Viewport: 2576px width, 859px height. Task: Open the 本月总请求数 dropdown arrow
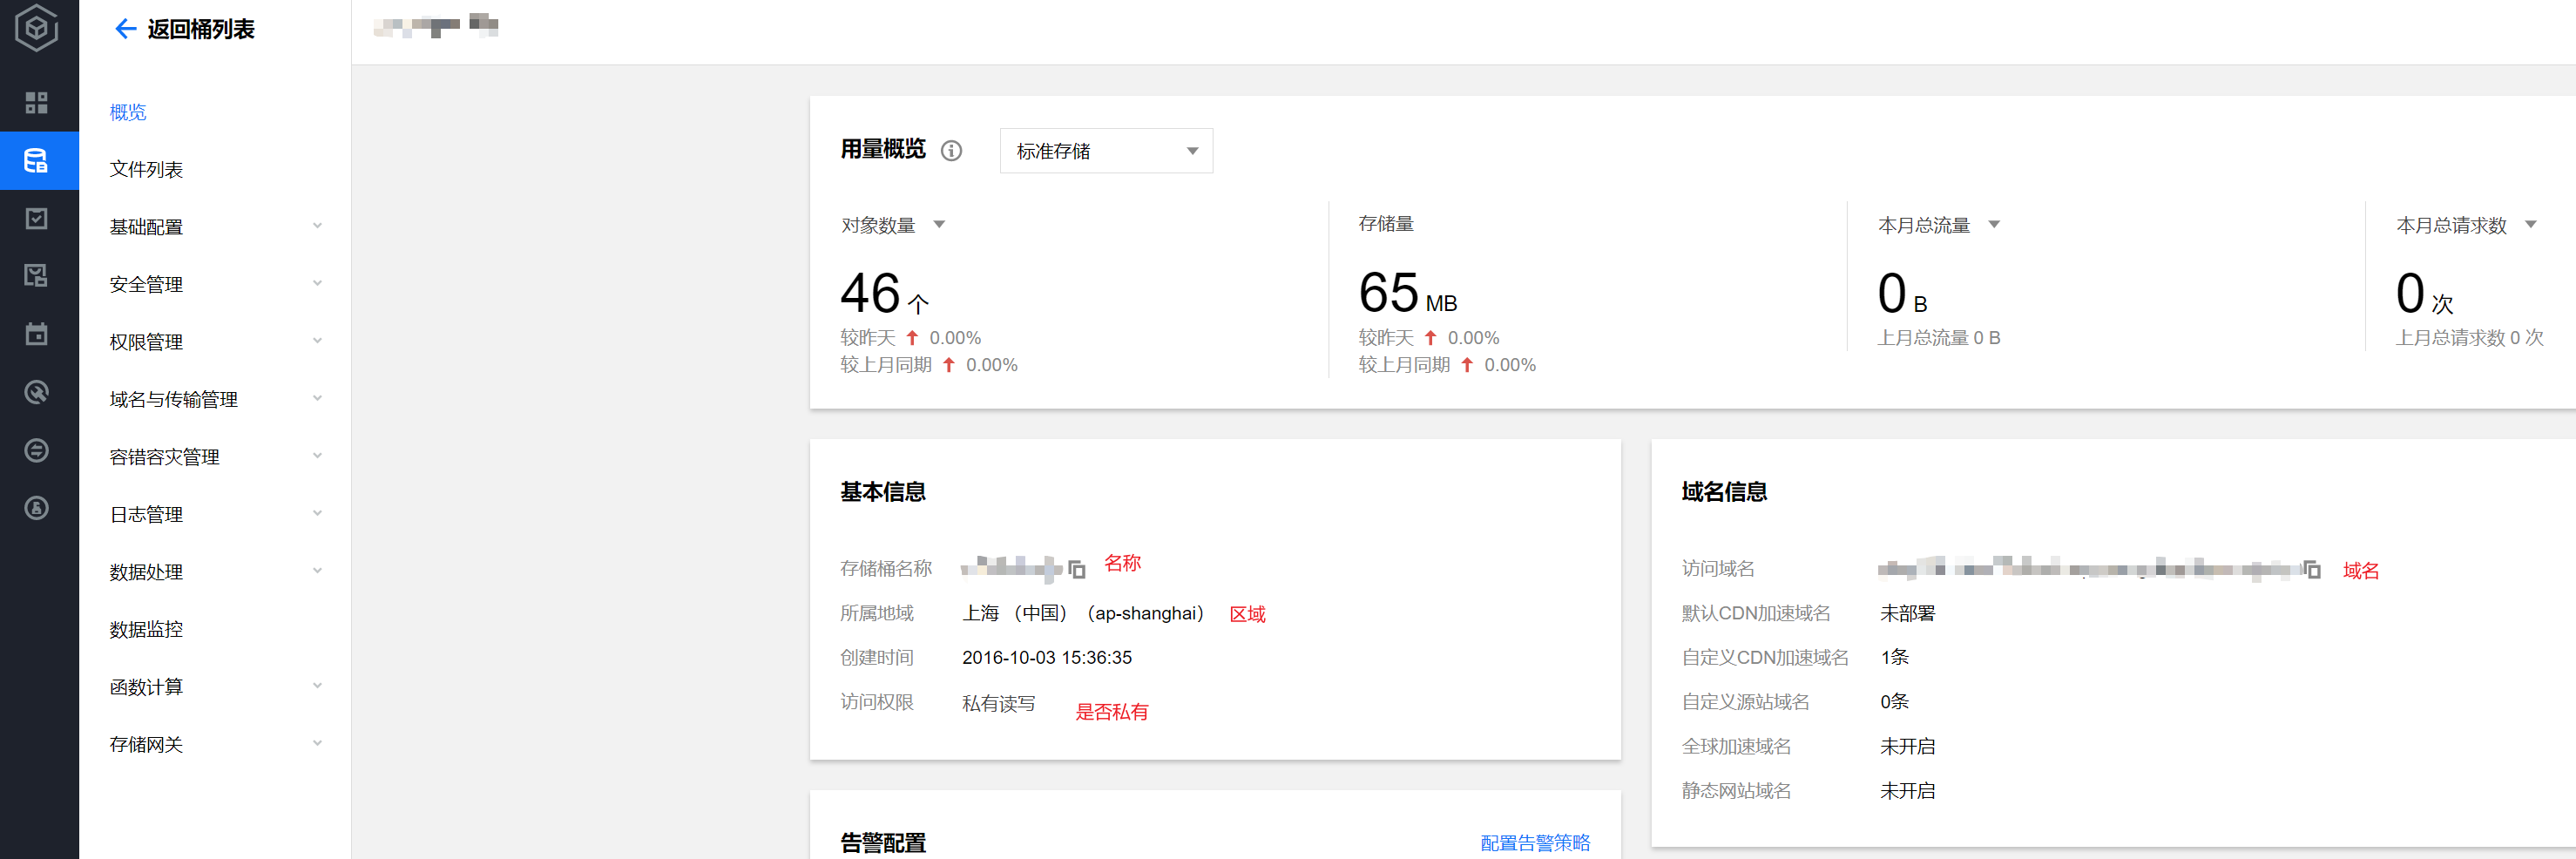2530,225
